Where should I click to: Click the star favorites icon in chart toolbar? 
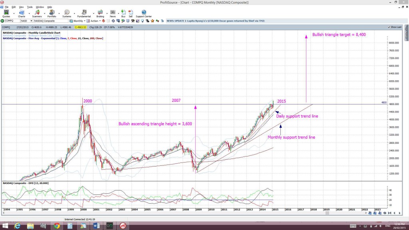click(x=153, y=21)
